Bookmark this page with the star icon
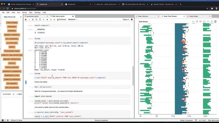The width and height of the screenshot is (219, 123). tap(207, 9)
